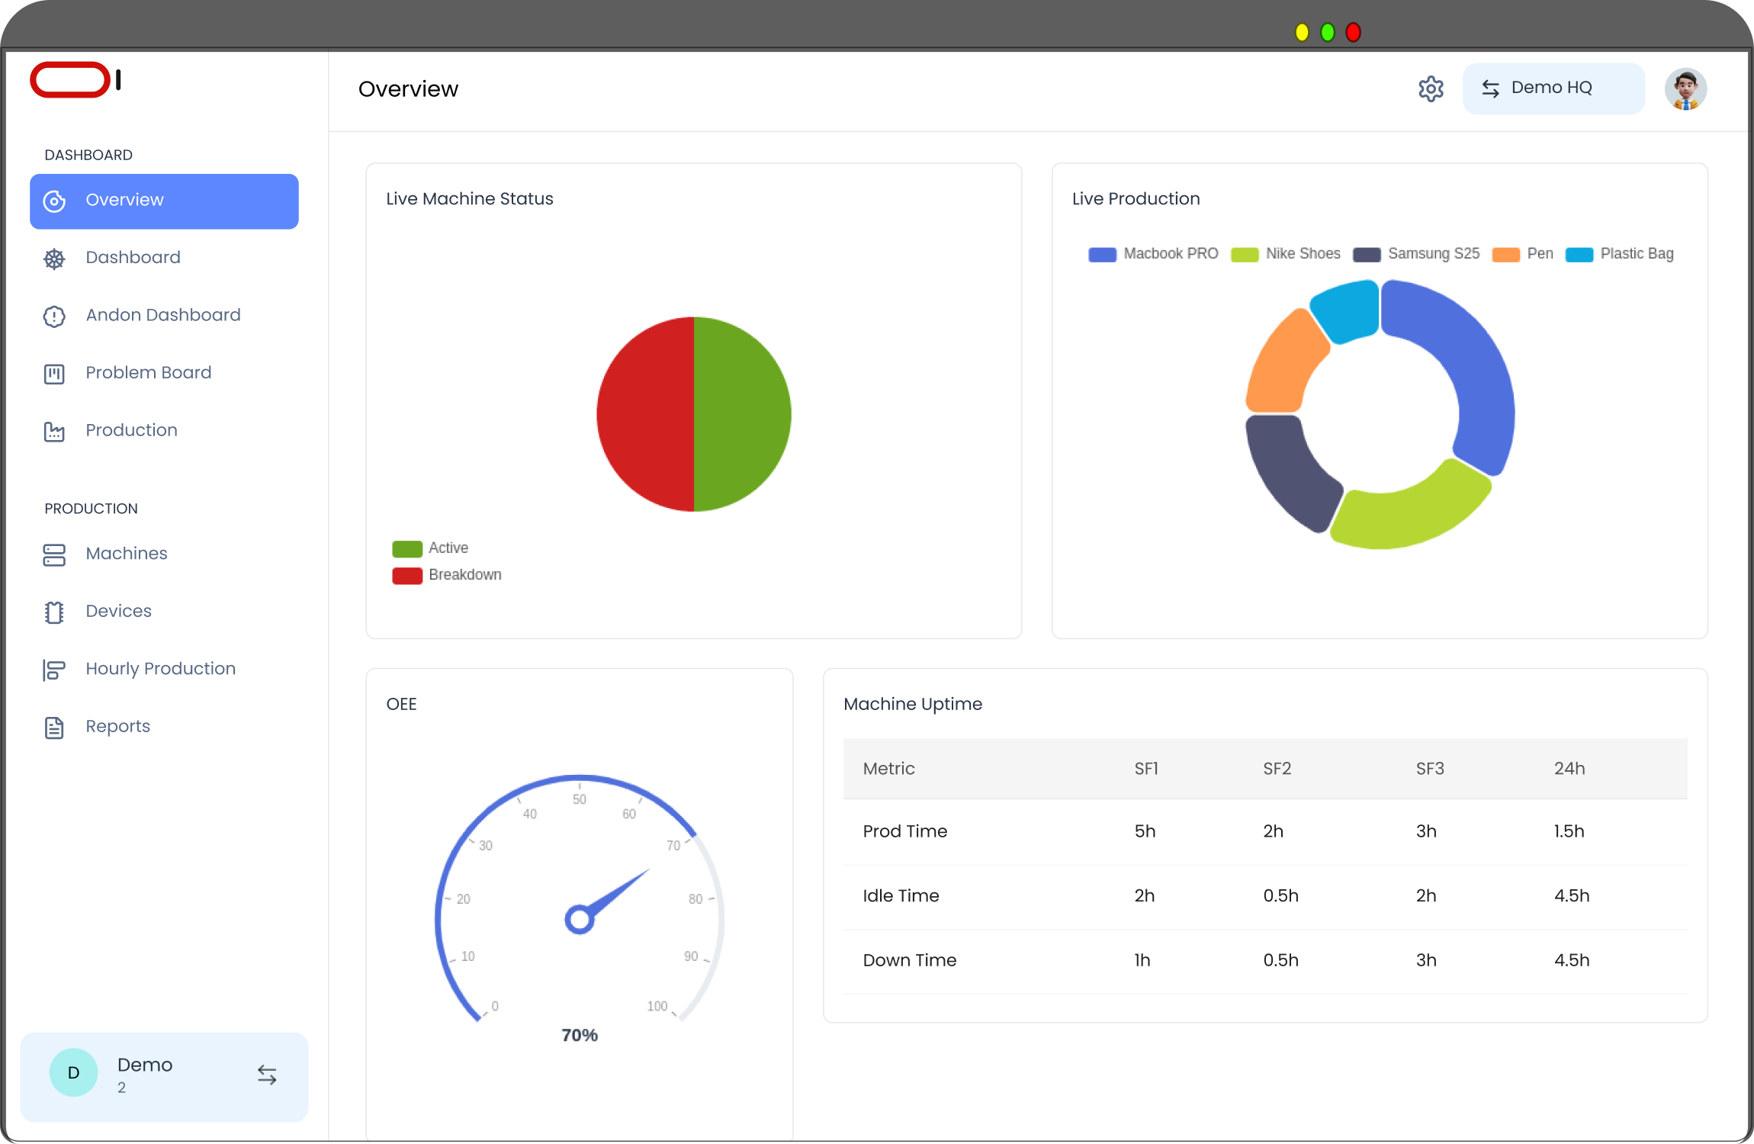Click the Samsung S25 legend color swatch
Image resolution: width=1754 pixels, height=1144 pixels.
[x=1365, y=254]
